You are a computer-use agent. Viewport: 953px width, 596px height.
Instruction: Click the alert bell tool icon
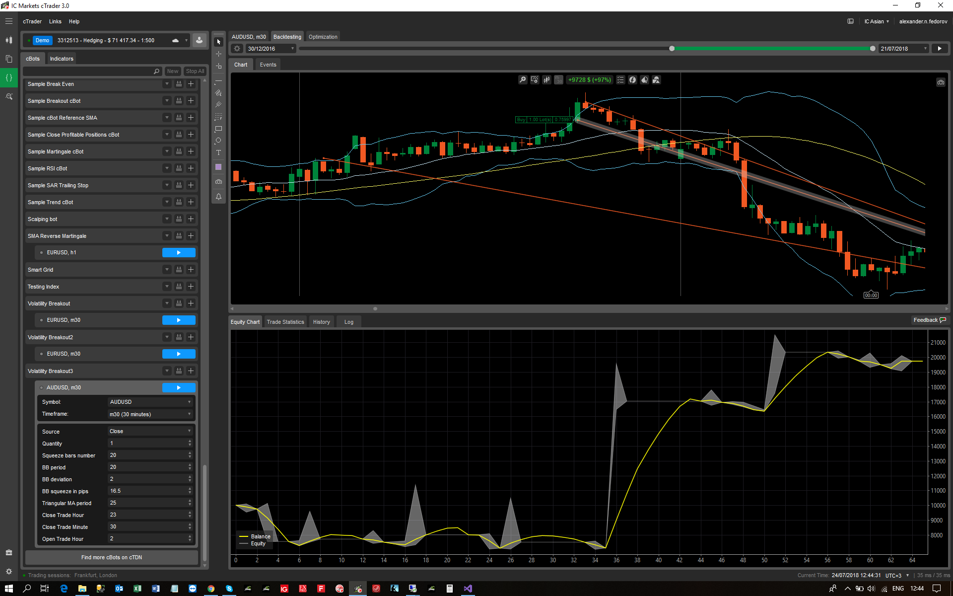point(218,197)
